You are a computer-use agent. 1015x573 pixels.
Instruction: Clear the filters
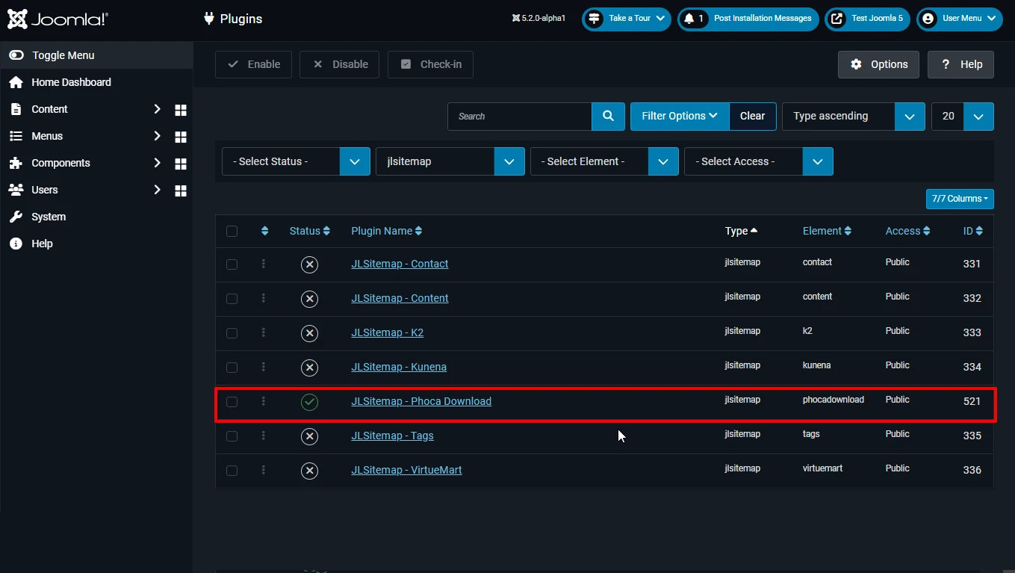[753, 117]
